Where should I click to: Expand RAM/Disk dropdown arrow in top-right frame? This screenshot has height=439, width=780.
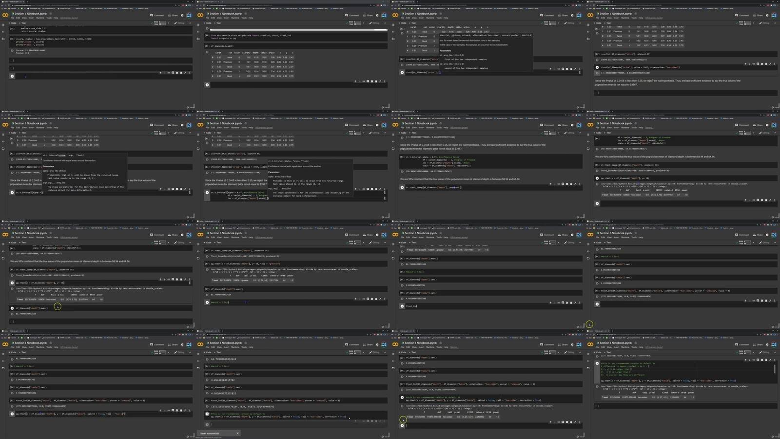[754, 23]
